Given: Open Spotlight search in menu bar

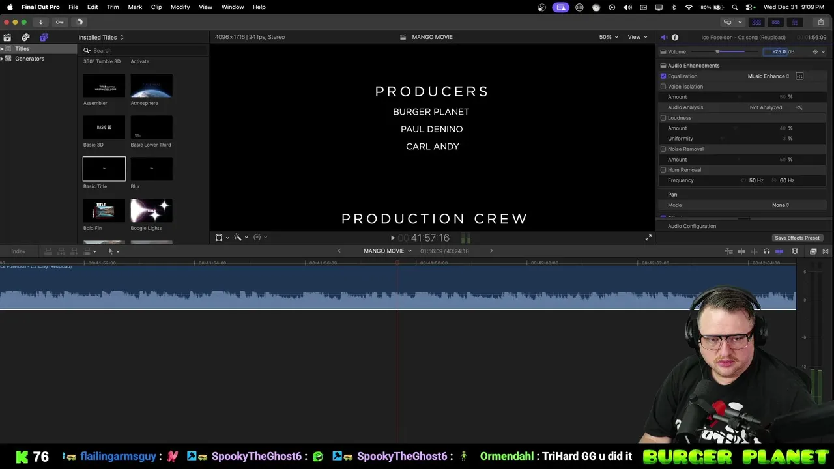Looking at the screenshot, I should click(735, 7).
